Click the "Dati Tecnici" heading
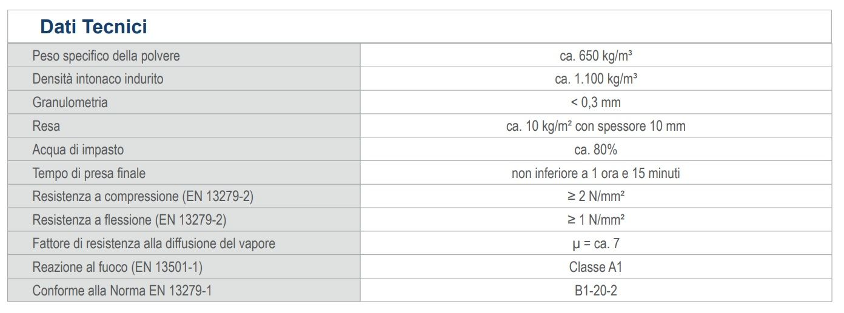 pos(93,27)
